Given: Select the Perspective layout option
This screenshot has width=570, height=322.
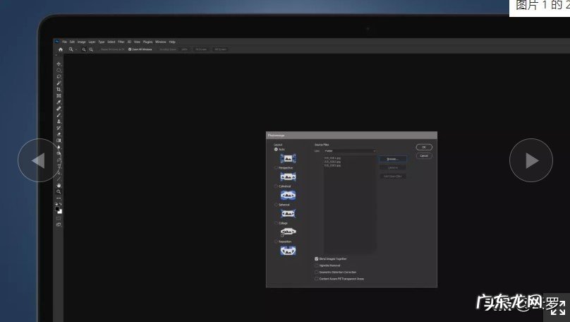Looking at the screenshot, I should [276, 168].
